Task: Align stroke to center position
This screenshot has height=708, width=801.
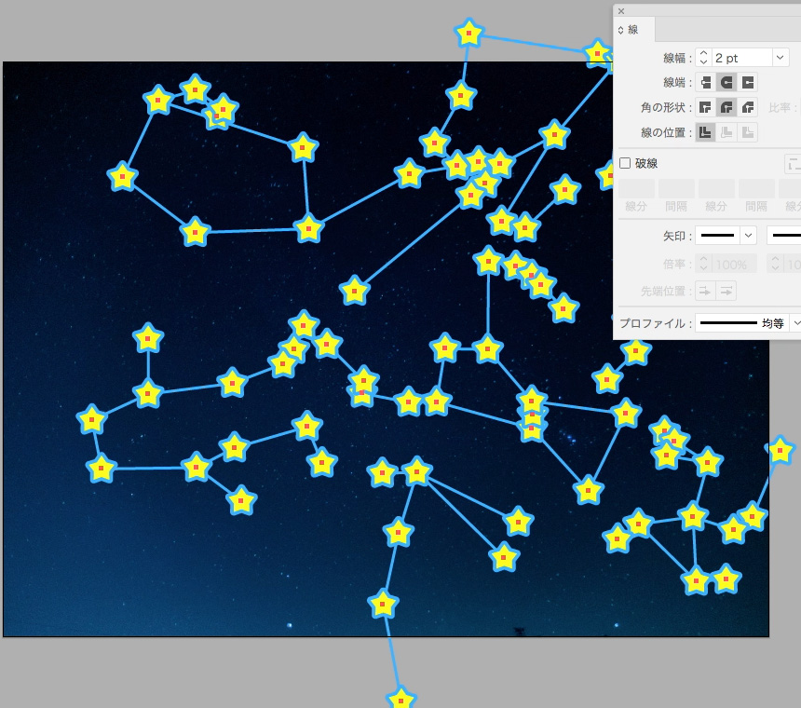Action: [x=706, y=133]
